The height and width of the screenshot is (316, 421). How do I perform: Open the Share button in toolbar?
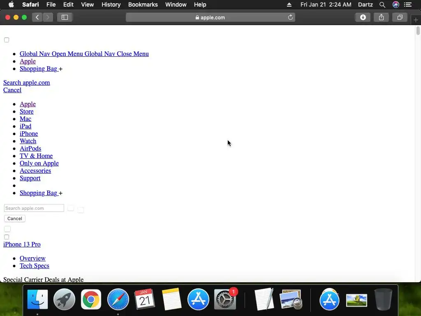pyautogui.click(x=381, y=17)
